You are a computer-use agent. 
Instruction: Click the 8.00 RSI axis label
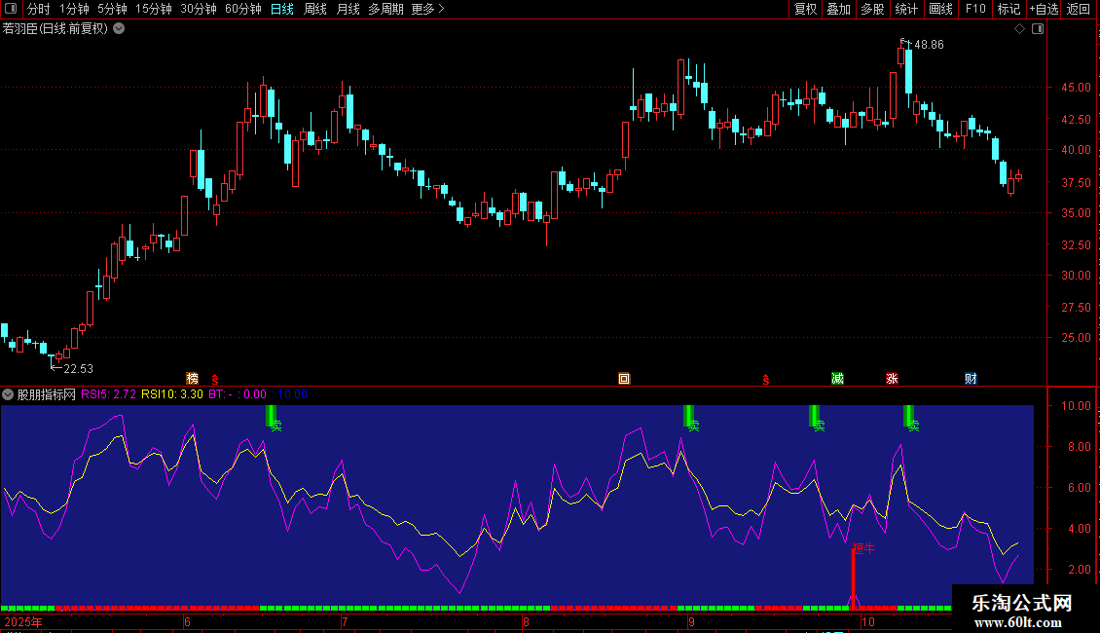point(1079,447)
